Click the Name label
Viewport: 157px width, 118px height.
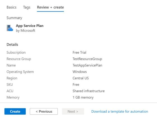click(11, 65)
